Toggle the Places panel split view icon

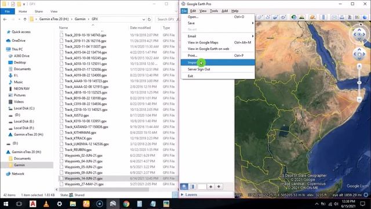192,186
